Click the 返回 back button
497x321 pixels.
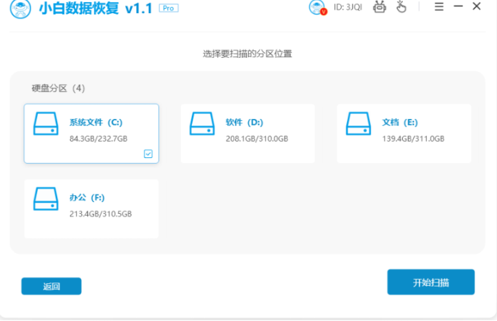click(x=51, y=286)
